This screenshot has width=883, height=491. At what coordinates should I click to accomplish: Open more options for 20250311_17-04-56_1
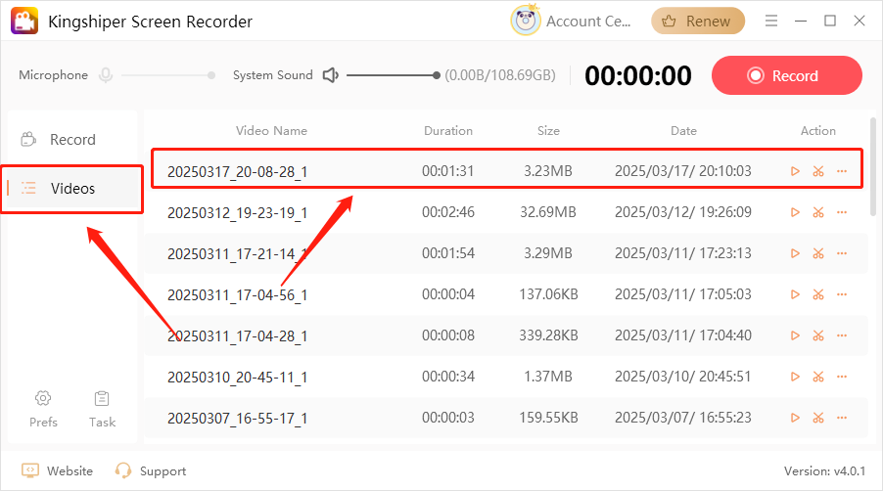(x=842, y=294)
